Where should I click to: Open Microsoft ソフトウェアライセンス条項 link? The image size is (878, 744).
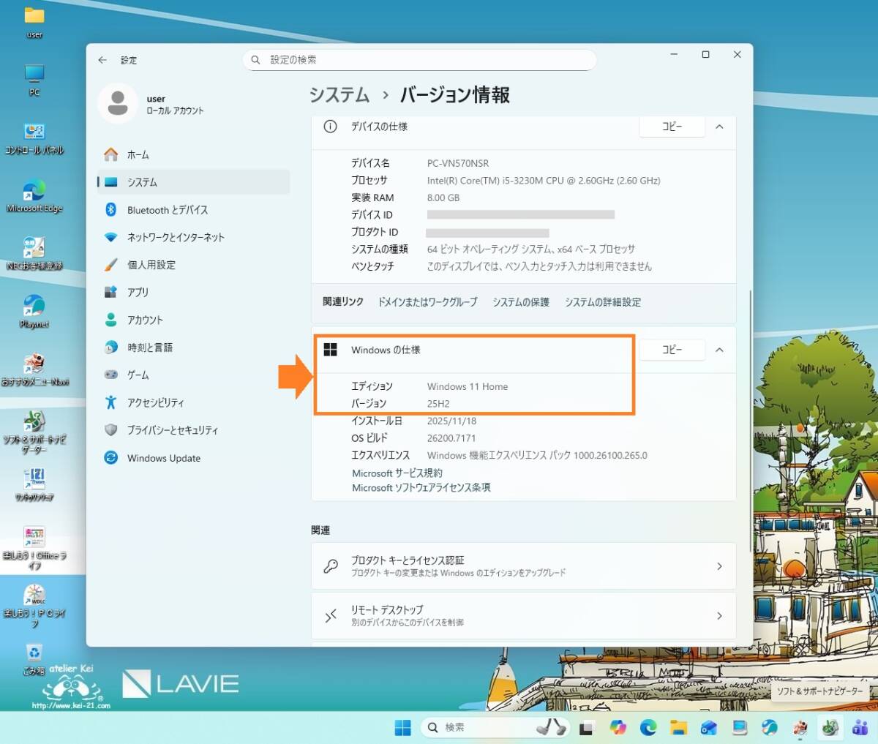point(421,487)
